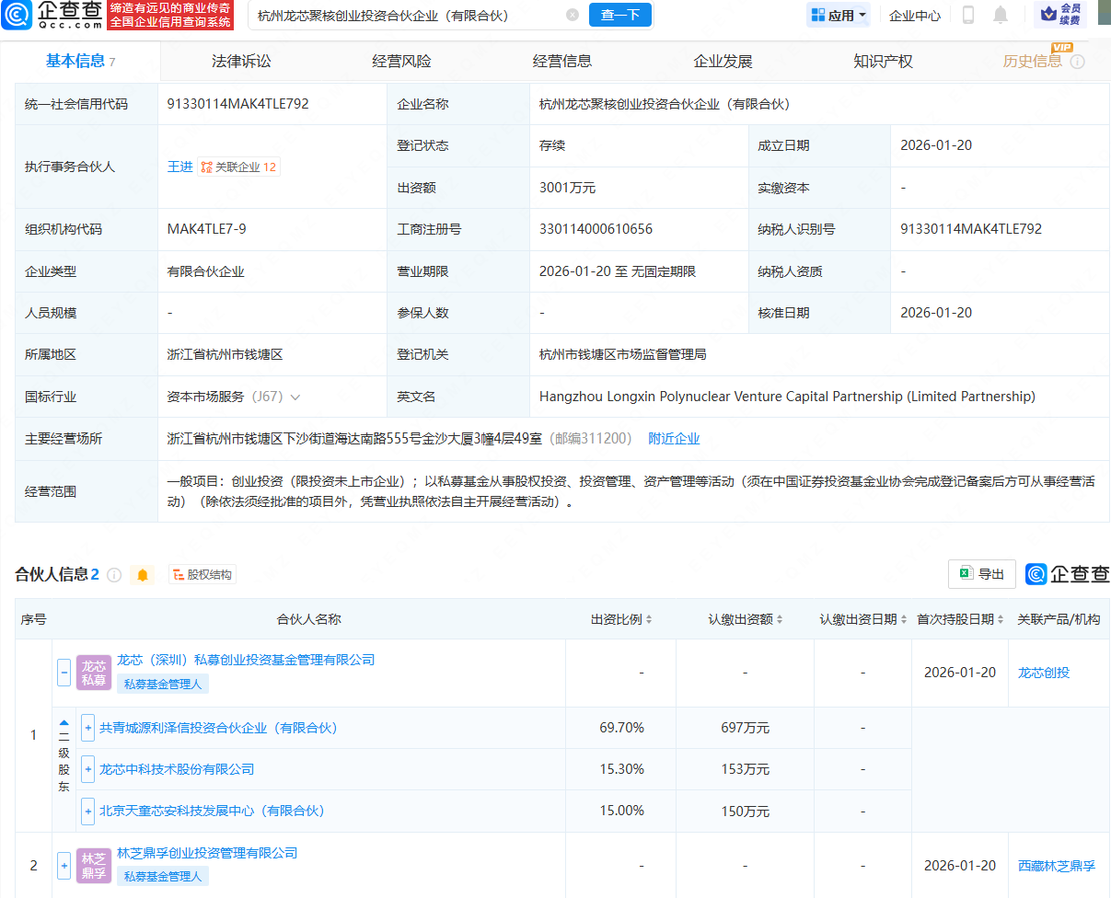1111x898 pixels.
Task: Click the notification bell in the header
Action: 1001,16
